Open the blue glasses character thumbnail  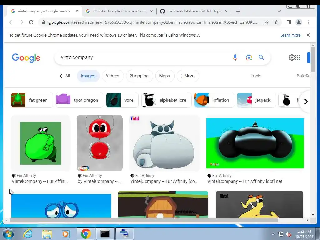[x=61, y=206]
